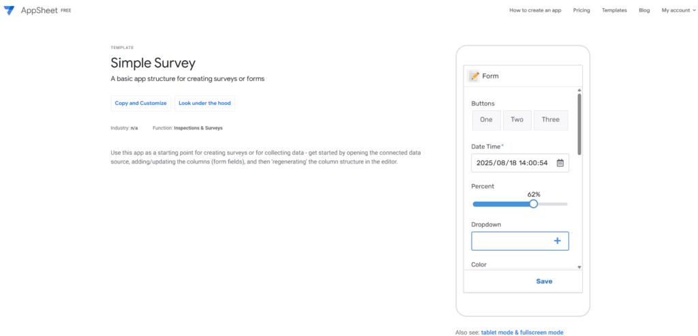Click the plus icon in Dropdown field

coord(557,241)
